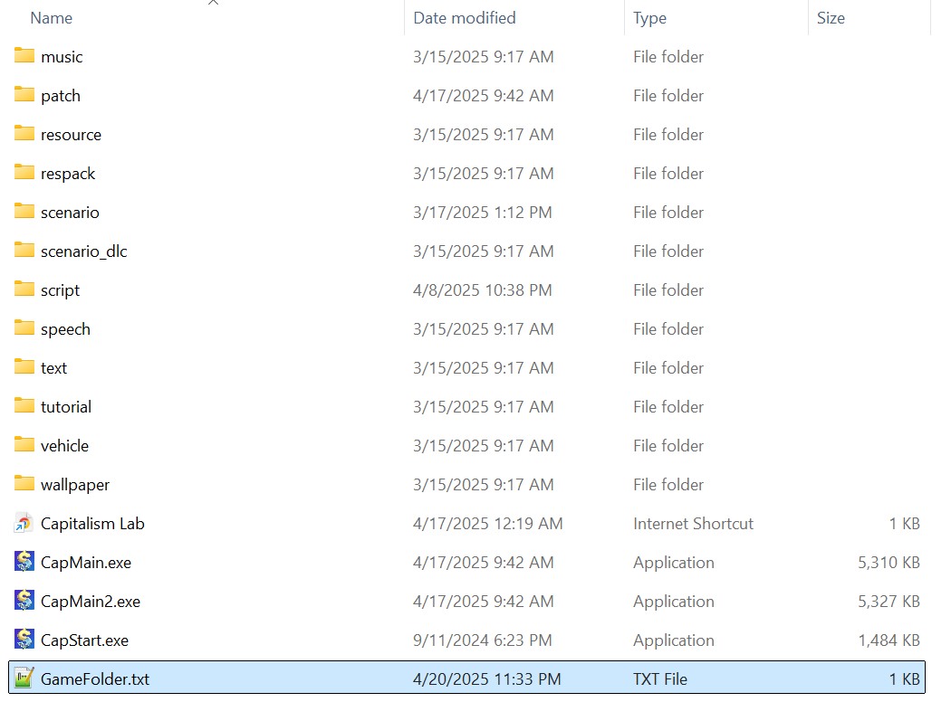This screenshot has height=702, width=951.
Task: Select the music folder icon
Action: point(24,56)
